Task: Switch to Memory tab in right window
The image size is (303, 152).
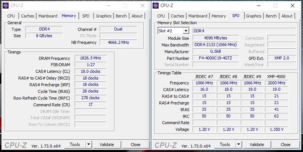Action: coord(219,16)
